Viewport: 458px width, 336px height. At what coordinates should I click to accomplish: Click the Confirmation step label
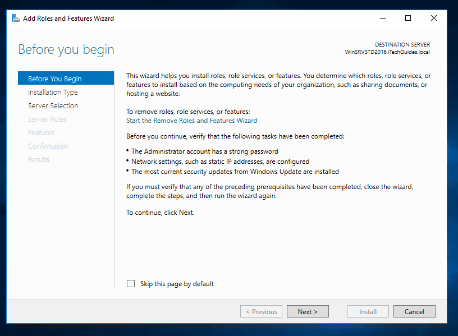[x=48, y=146]
